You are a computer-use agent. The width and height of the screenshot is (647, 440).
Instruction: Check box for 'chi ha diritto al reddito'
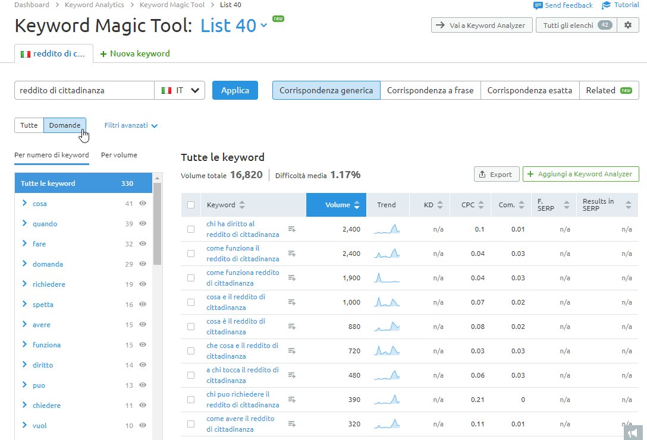tap(191, 229)
